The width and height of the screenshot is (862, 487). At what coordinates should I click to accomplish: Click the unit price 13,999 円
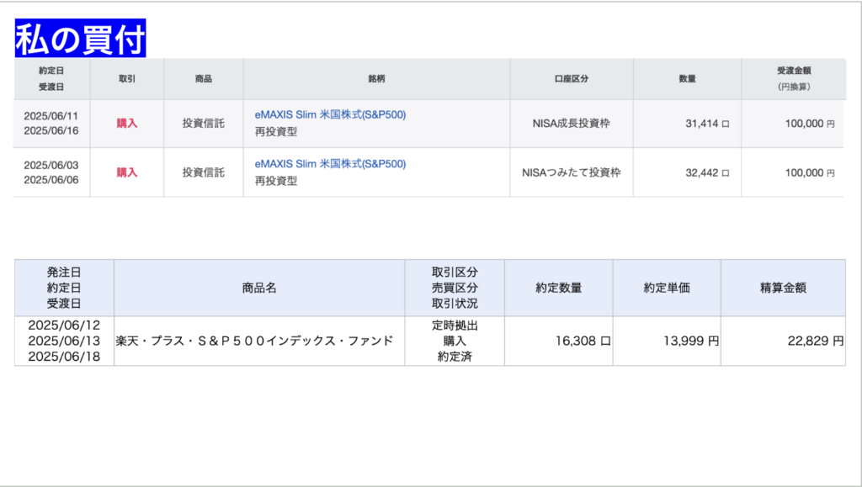(691, 341)
